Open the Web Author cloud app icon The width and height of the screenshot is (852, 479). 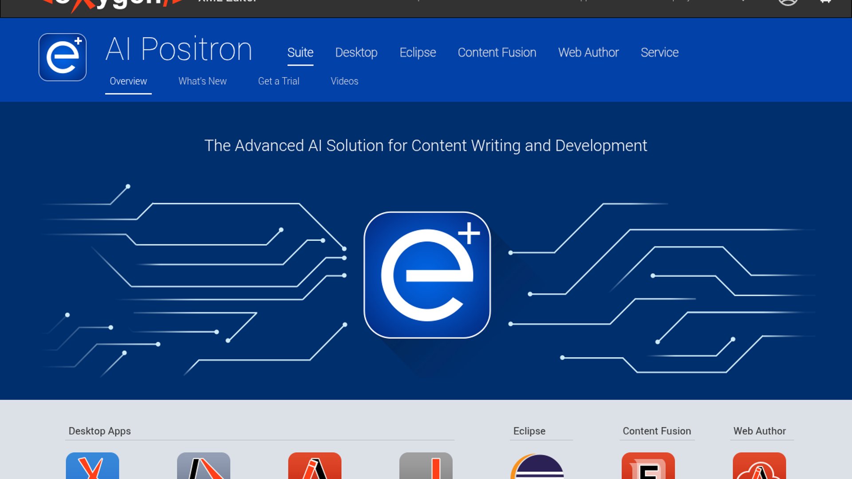(759, 466)
